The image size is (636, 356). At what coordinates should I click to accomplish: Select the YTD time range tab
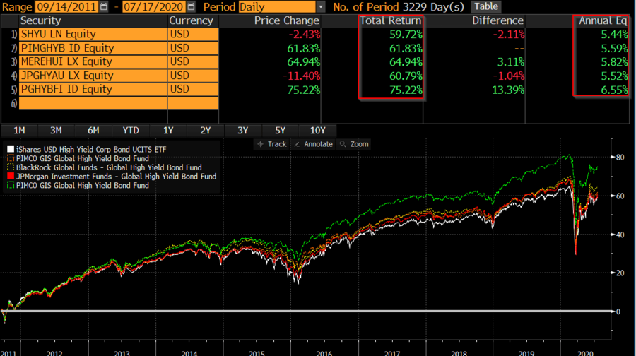pos(131,131)
